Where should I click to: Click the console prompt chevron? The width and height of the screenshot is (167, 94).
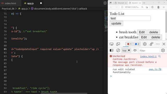coord(111,76)
